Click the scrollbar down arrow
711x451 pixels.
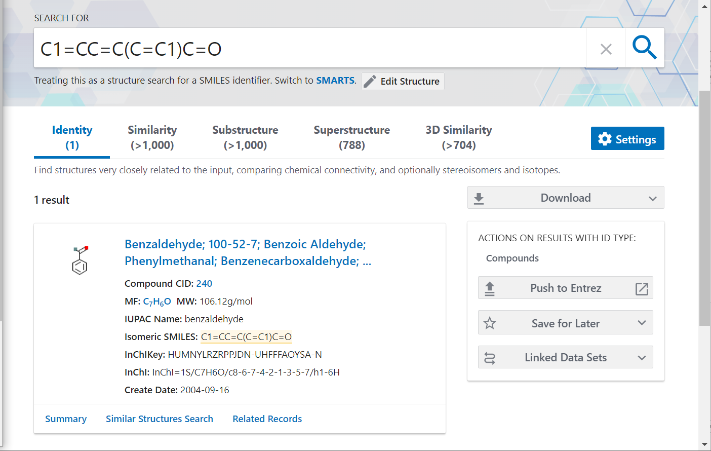(704, 444)
